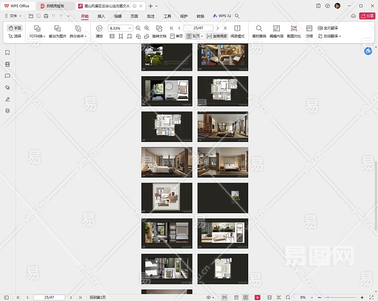Open the 批注 annotation tab
Screen dimensions: 378x301
pyautogui.click(x=151, y=16)
